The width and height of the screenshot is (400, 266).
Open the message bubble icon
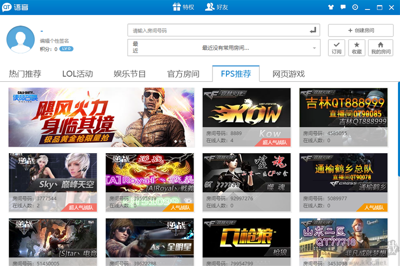tap(343, 7)
